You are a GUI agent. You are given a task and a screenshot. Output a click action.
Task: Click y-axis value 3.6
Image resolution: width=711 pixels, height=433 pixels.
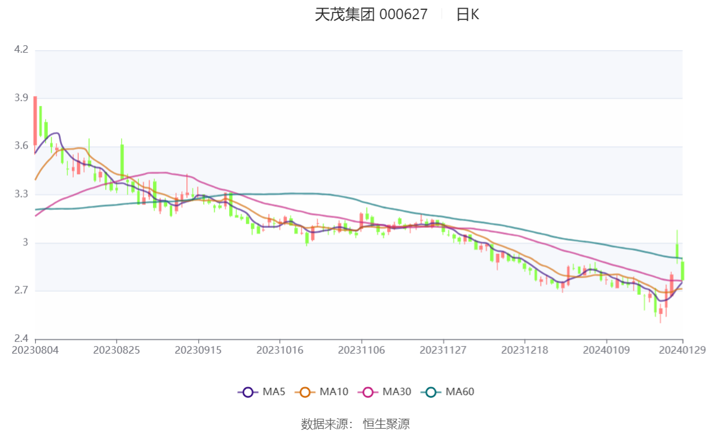tap(21, 146)
